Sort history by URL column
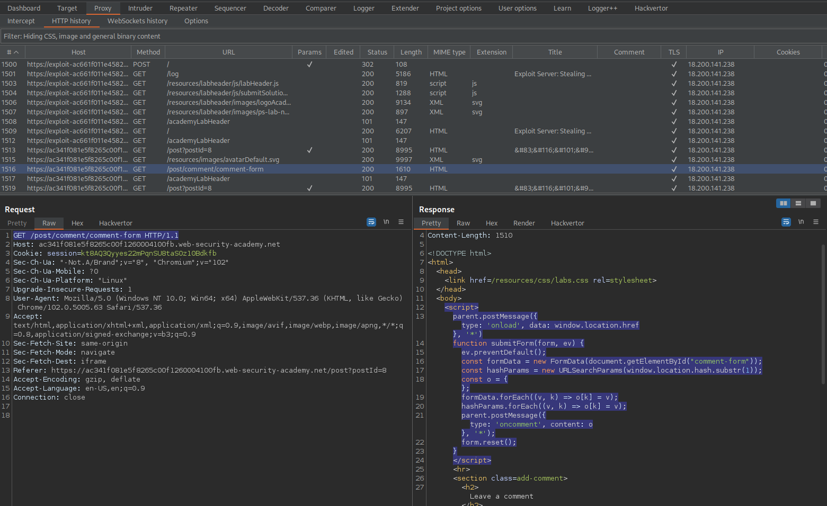 pyautogui.click(x=228, y=52)
